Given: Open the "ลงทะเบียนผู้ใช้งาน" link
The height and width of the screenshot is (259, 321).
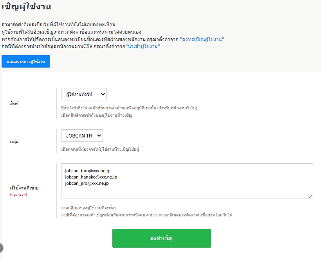Looking at the screenshot, I should click(202, 39).
